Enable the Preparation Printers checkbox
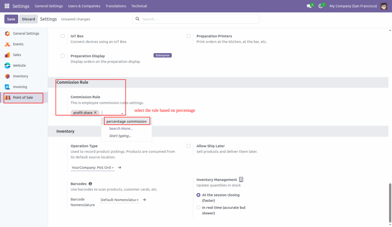Image resolution: width=392 pixels, height=227 pixels. point(188,36)
